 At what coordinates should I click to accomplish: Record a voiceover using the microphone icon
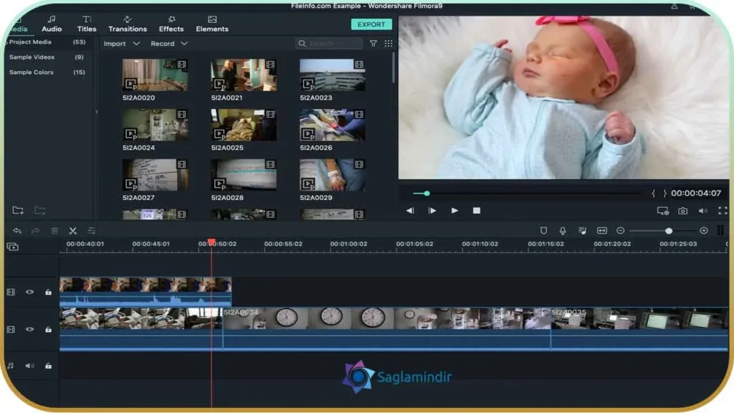[x=563, y=231]
